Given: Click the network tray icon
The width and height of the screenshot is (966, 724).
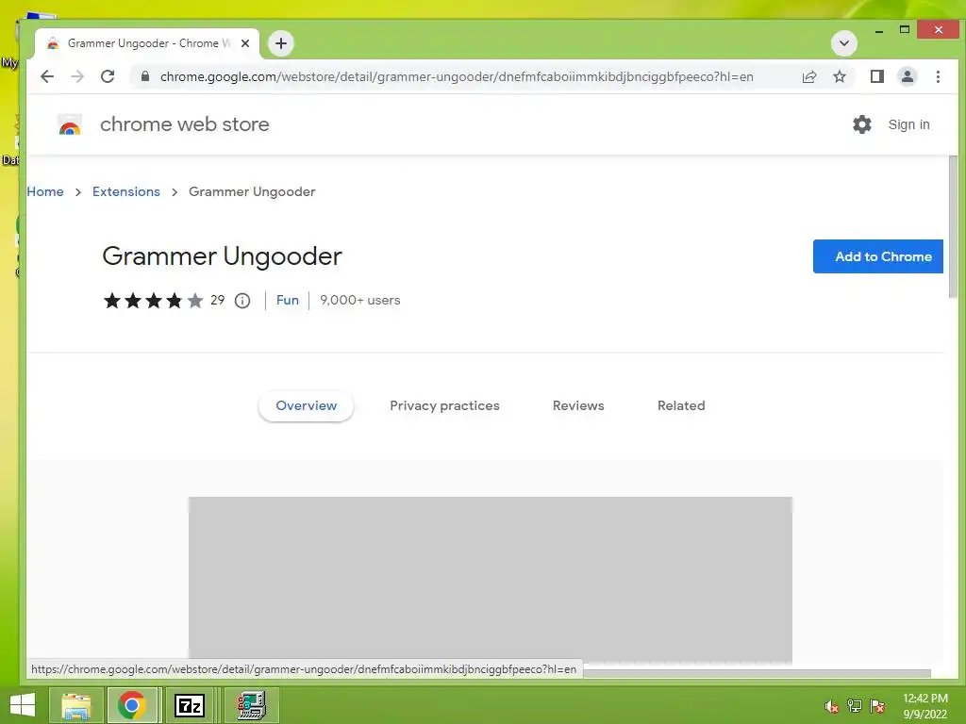Looking at the screenshot, I should click(855, 706).
